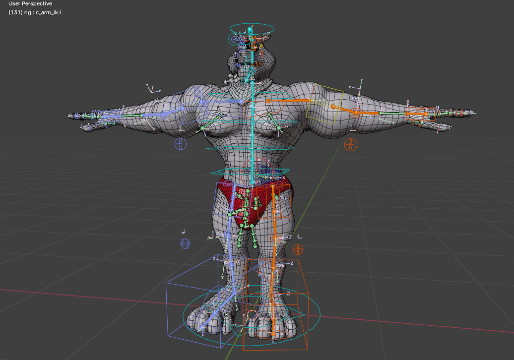Select the orange leg pole sphere near knee
The image size is (514, 360).
(x=298, y=249)
